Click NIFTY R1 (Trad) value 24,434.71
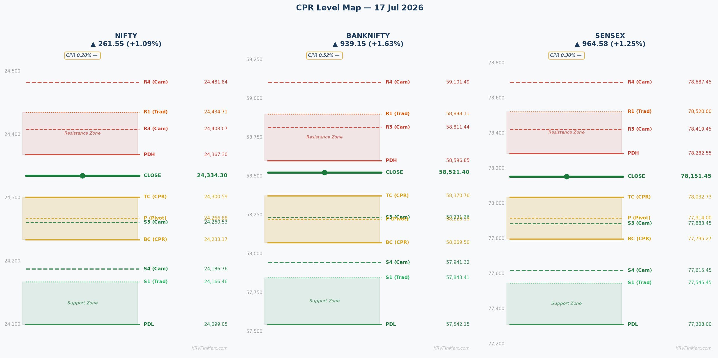The image size is (718, 358). 216,112
